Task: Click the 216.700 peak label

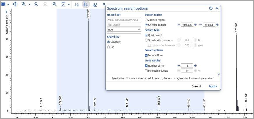Action: click(x=41, y=102)
